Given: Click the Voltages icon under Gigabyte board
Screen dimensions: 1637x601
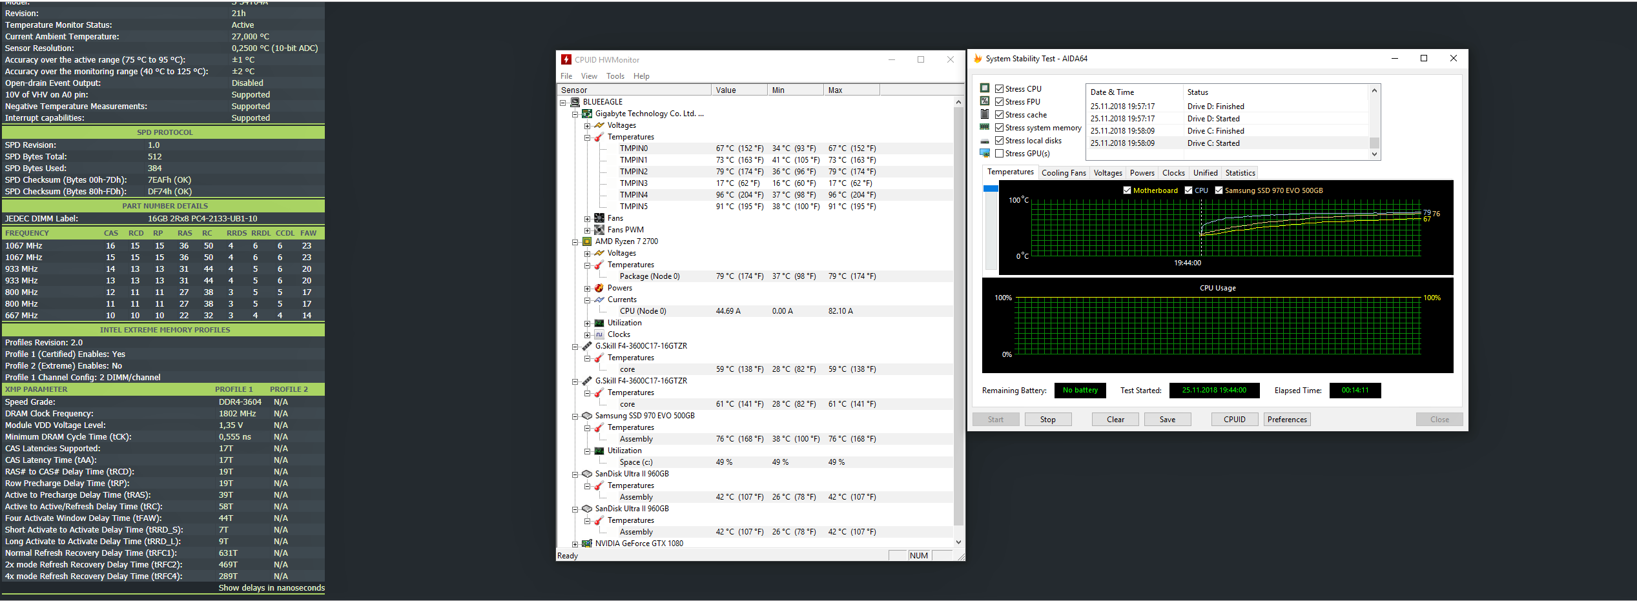Looking at the screenshot, I should point(599,125).
